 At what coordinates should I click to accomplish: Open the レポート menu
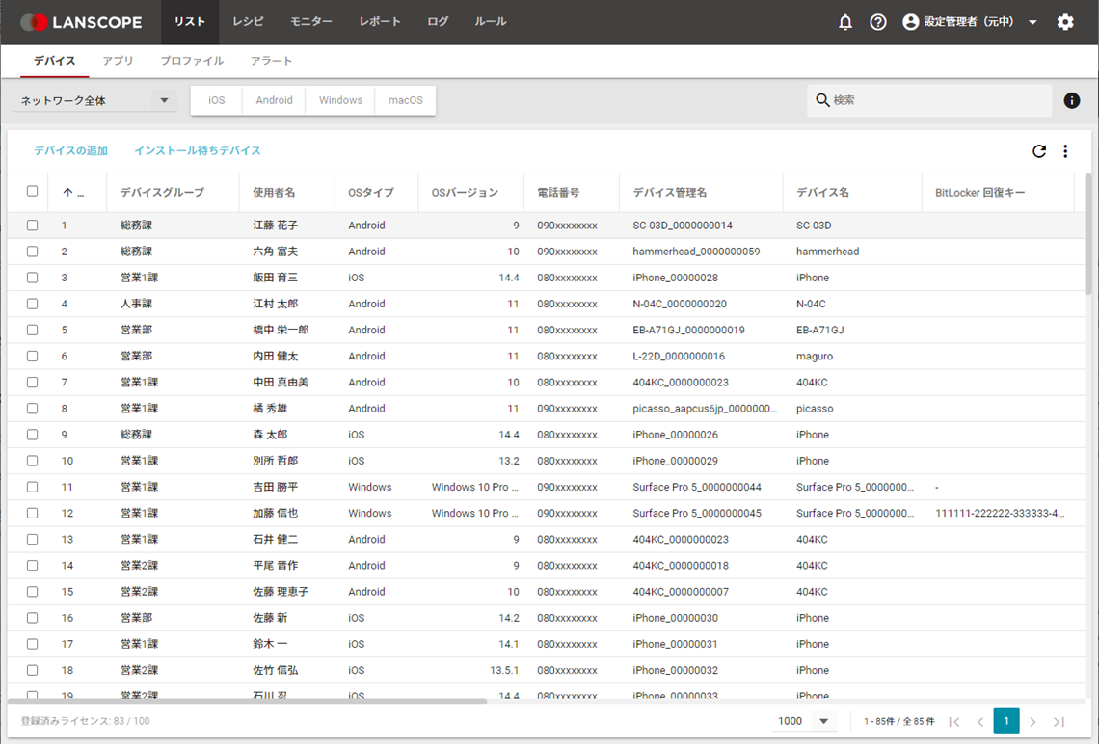coord(380,22)
